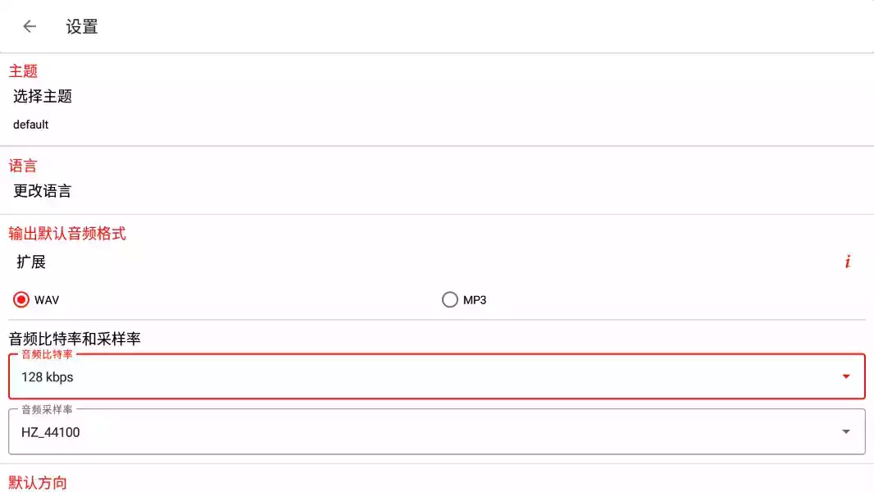Open the info tooltip next to 扩展
The height and width of the screenshot is (492, 874).
(848, 261)
